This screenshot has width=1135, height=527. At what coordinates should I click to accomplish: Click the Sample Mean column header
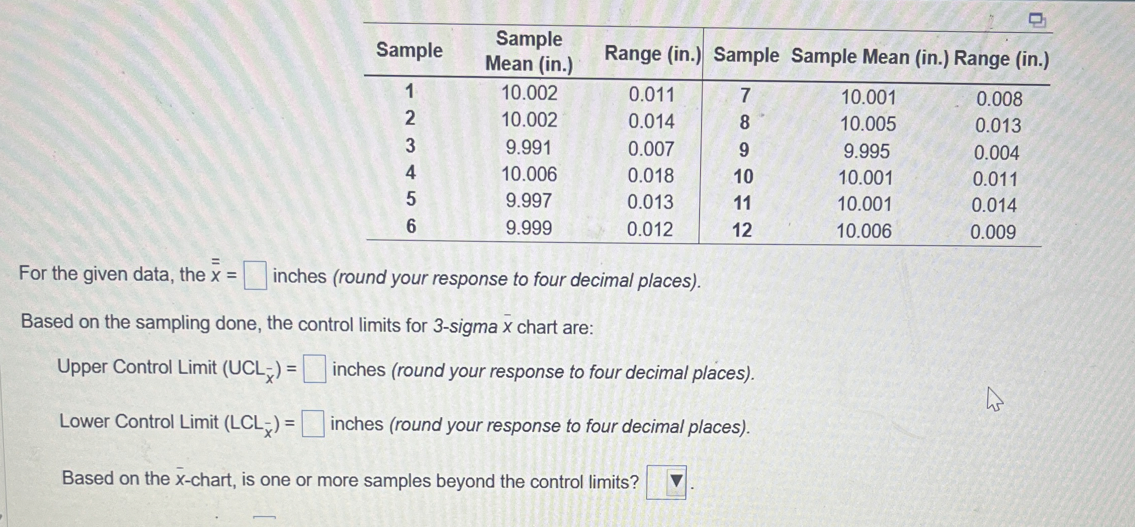[528, 51]
